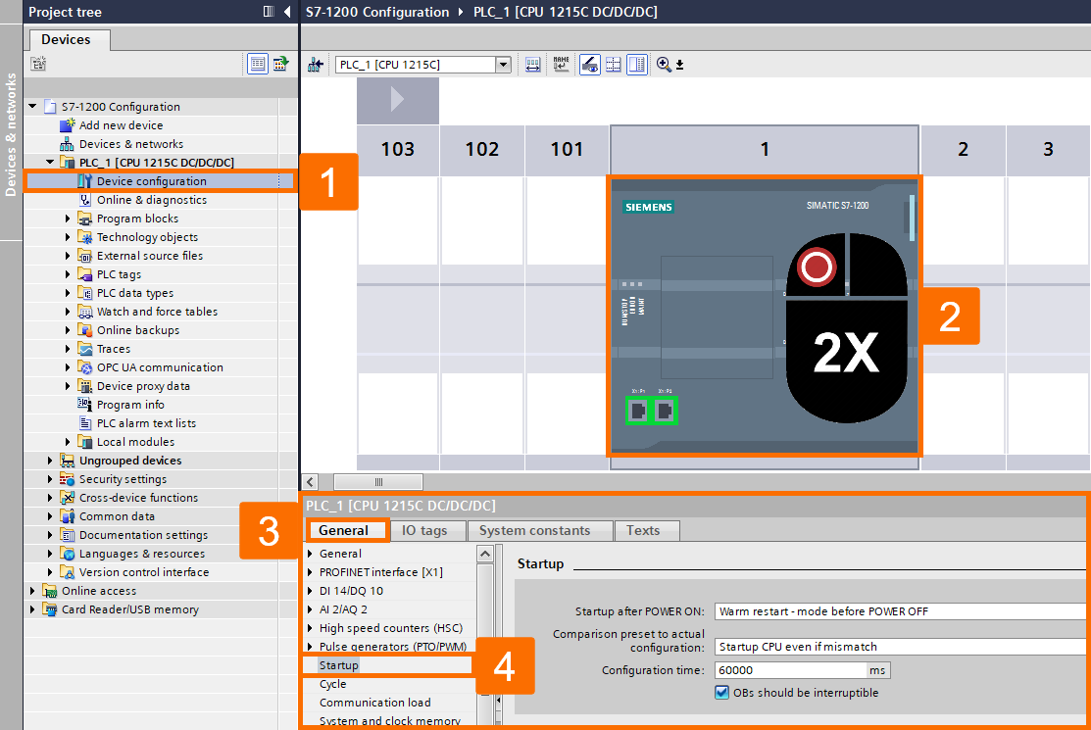Click details view icon in Devices toolbar
This screenshot has width=1091, height=730.
point(258,64)
